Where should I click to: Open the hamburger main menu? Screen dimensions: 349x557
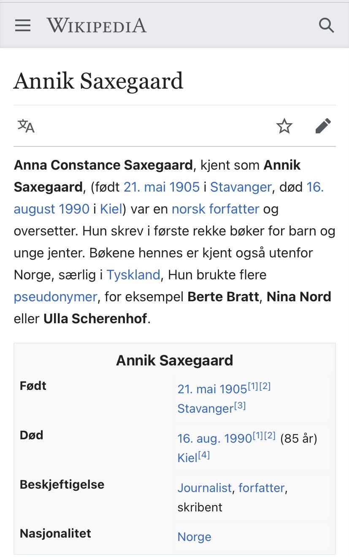pos(23,26)
